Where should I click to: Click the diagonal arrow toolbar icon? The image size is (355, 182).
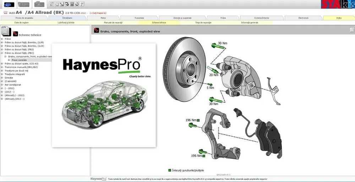click(x=62, y=4)
